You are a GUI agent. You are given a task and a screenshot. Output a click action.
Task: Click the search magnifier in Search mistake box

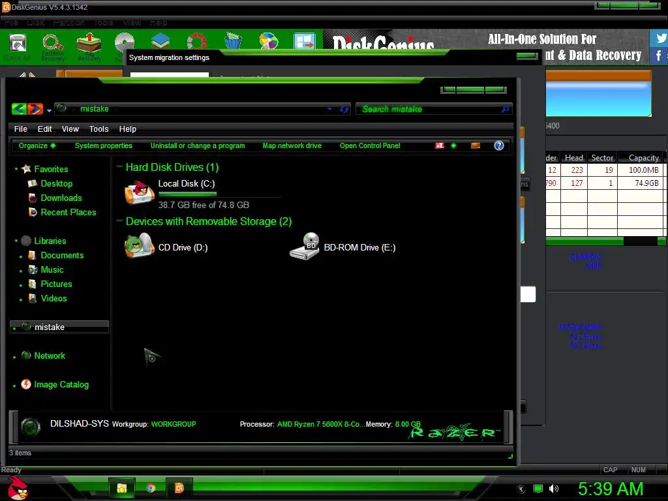coord(506,109)
